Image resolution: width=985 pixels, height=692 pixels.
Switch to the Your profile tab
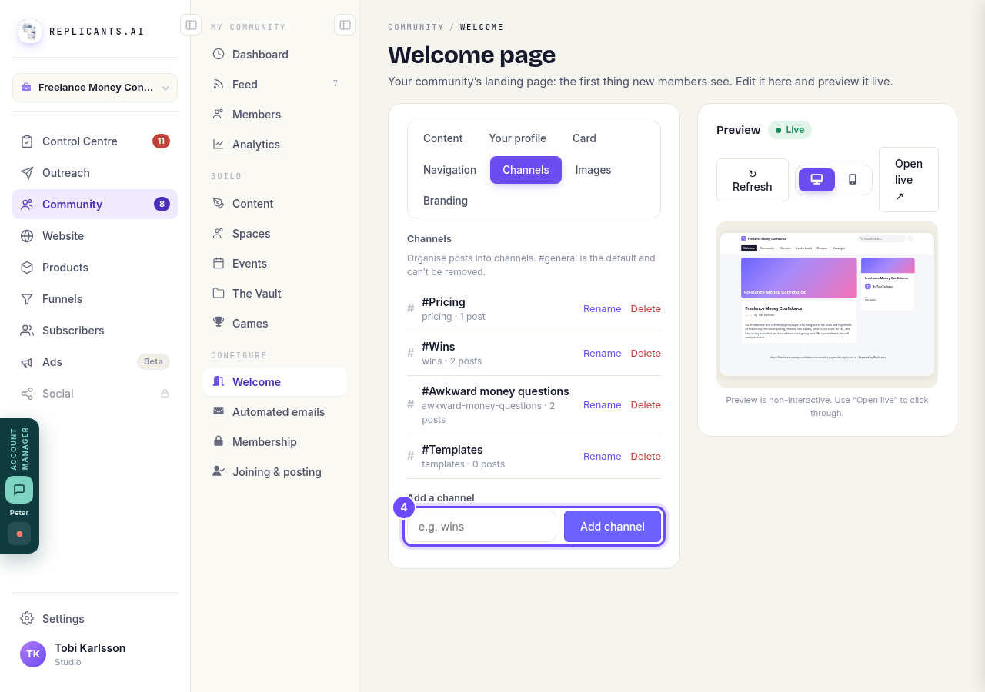click(517, 138)
